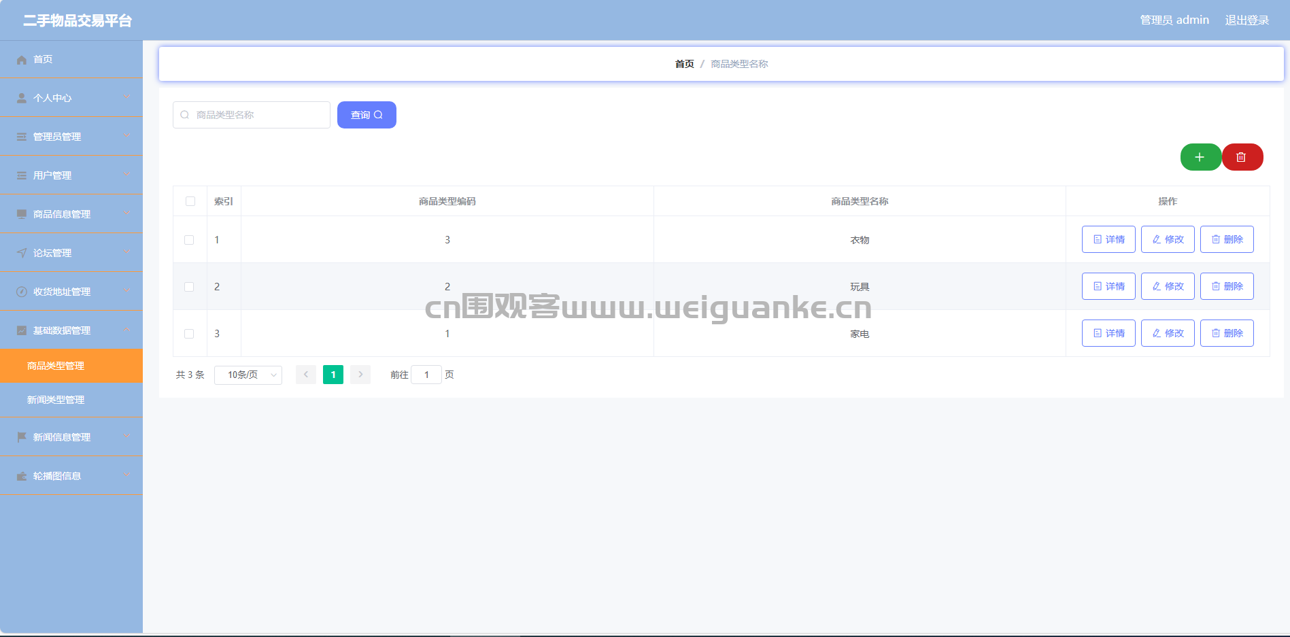
Task: Click 删除 button for row 衣物
Action: pyautogui.click(x=1227, y=239)
